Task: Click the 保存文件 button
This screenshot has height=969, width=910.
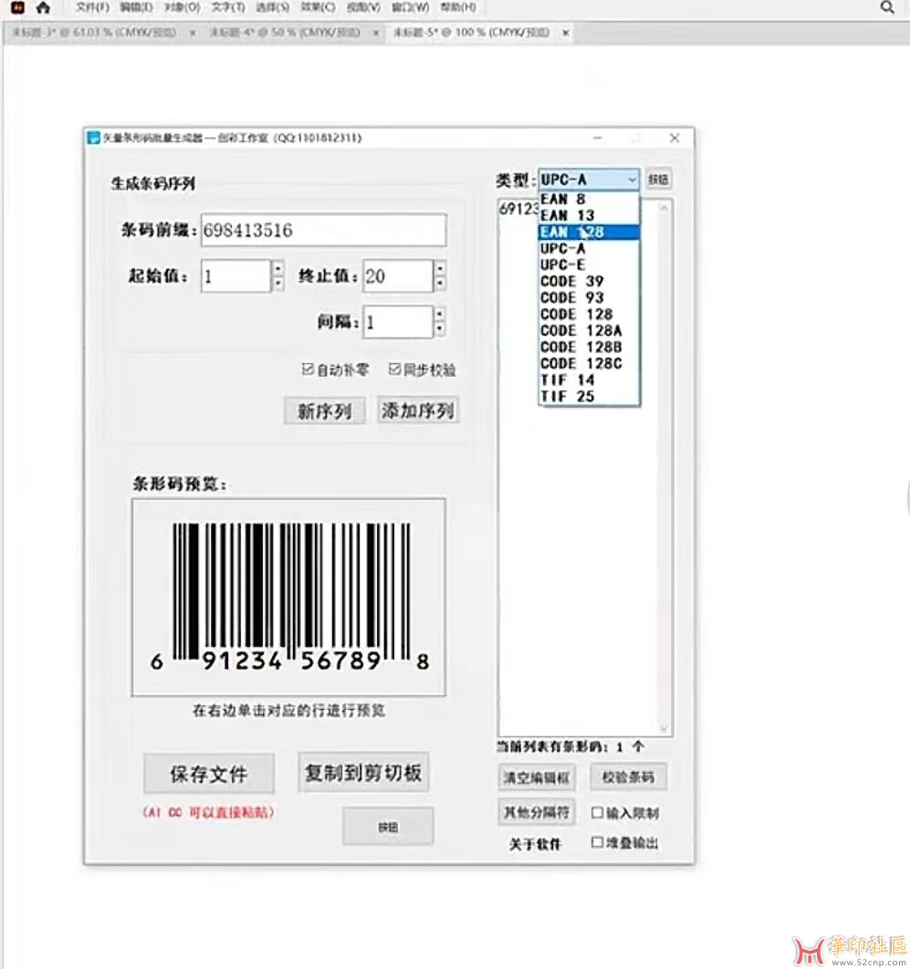Action: click(209, 773)
